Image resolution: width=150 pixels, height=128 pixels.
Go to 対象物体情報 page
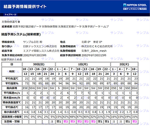click(50, 26)
